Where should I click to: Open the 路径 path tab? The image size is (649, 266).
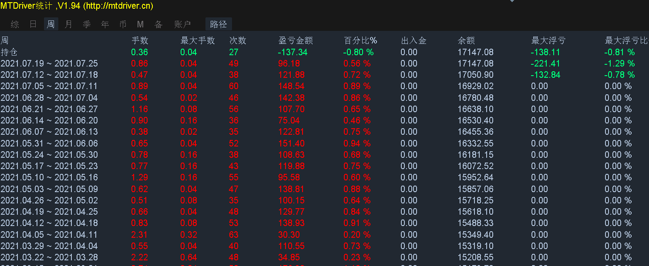click(219, 24)
